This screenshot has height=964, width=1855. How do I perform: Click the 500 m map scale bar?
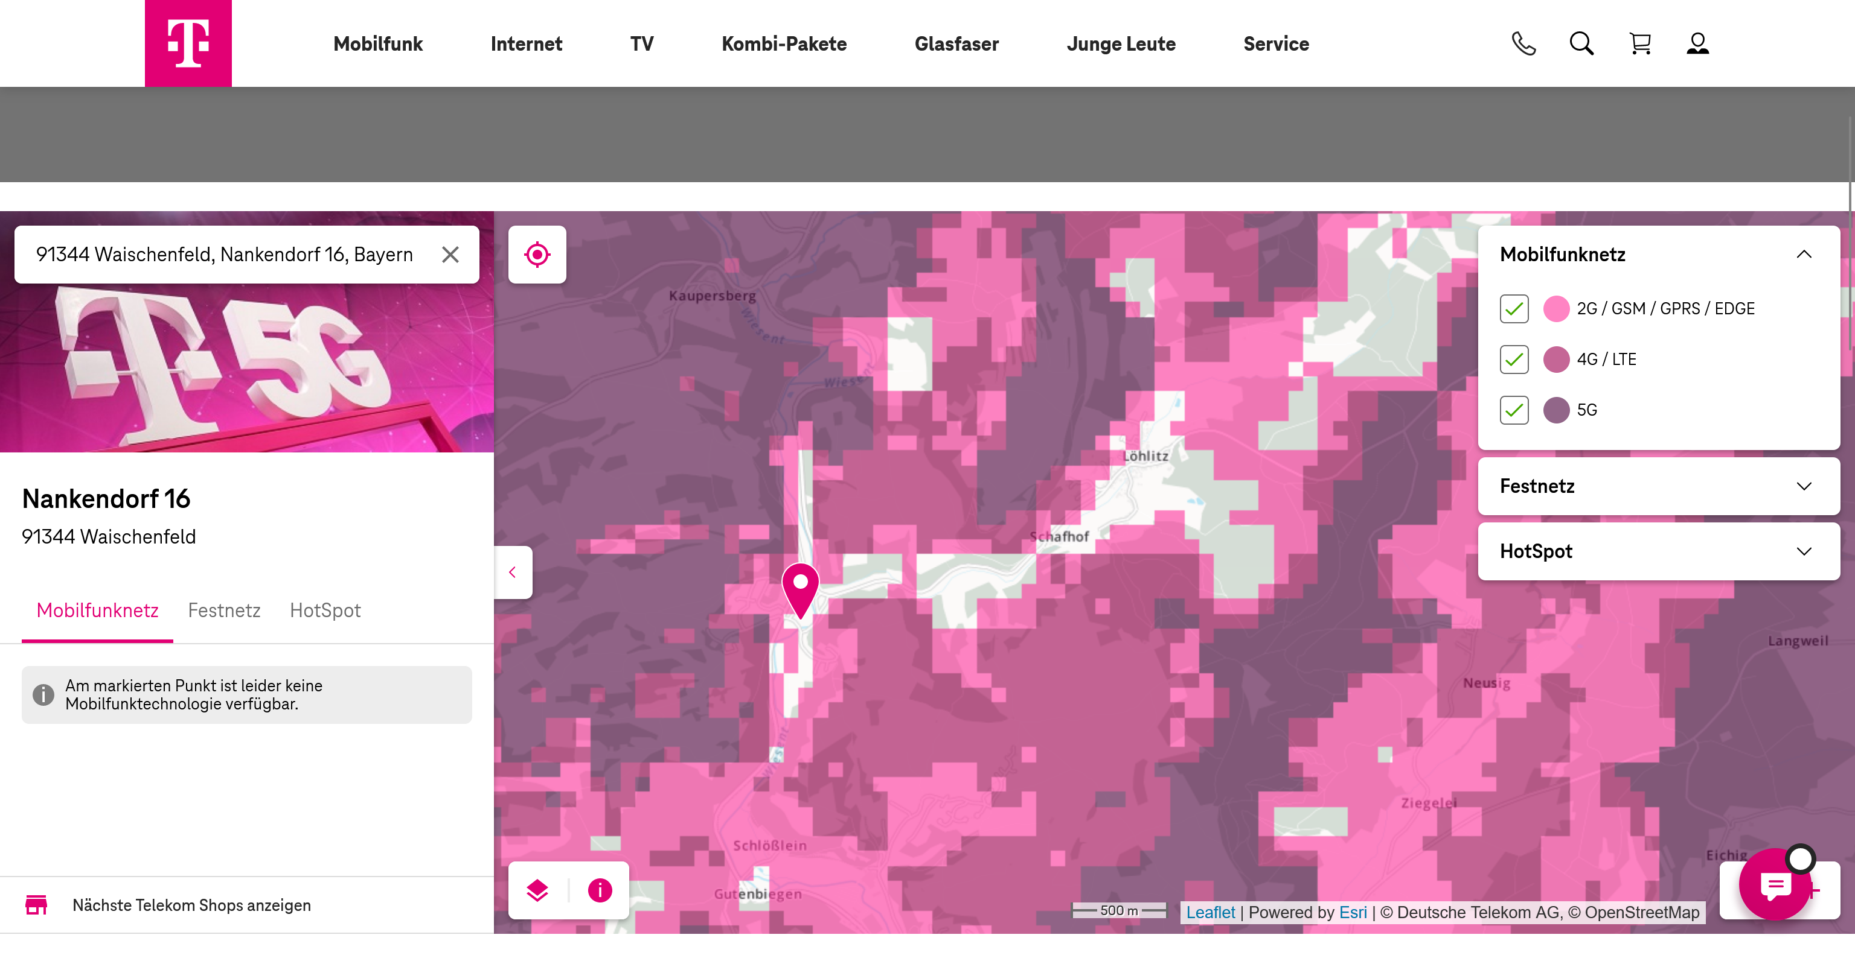1119,910
